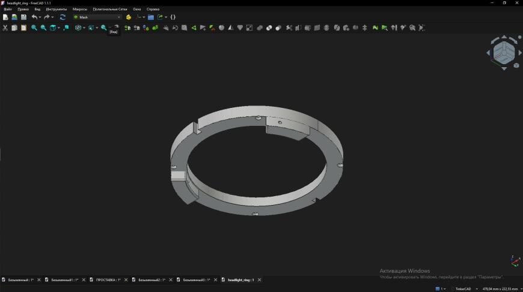Close the ПРОСТАВКА tab
Screen dimensions: 523x292
(x=126, y=280)
